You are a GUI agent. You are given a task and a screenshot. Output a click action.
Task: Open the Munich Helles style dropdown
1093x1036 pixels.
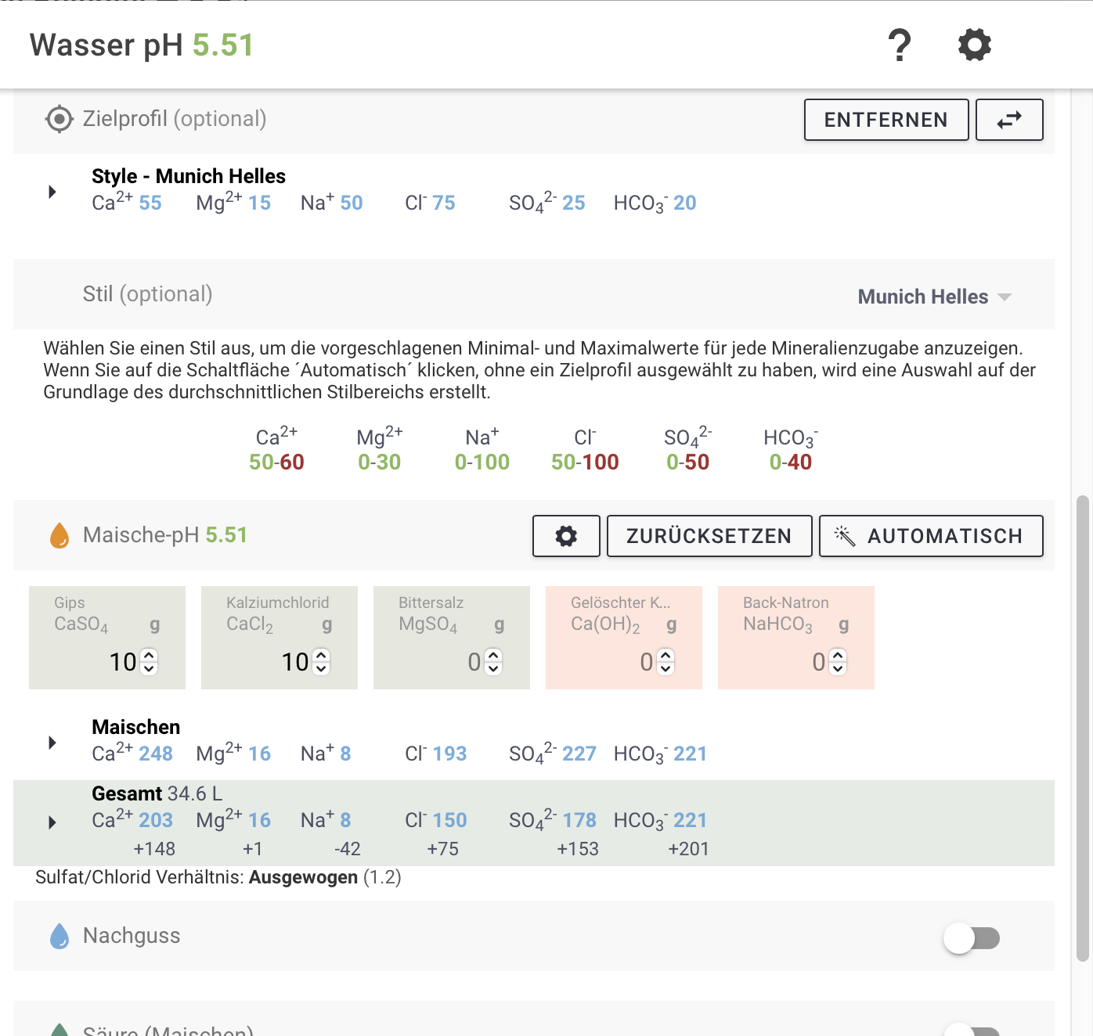click(x=934, y=297)
